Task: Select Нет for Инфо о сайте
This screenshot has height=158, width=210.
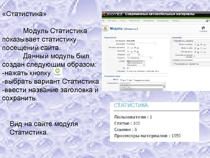Action: (x=201, y=48)
